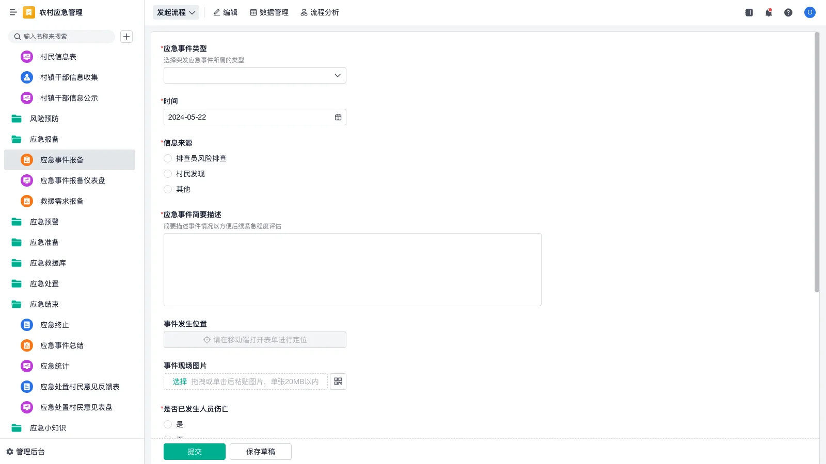Image resolution: width=826 pixels, height=464 pixels.
Task: Click the 应急处置村民意见反馈表 form icon
Action: (x=27, y=387)
